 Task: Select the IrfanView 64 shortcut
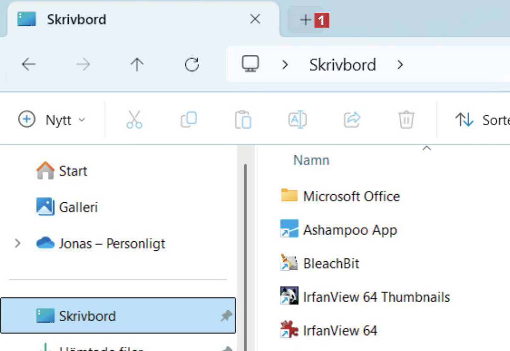pos(340,330)
